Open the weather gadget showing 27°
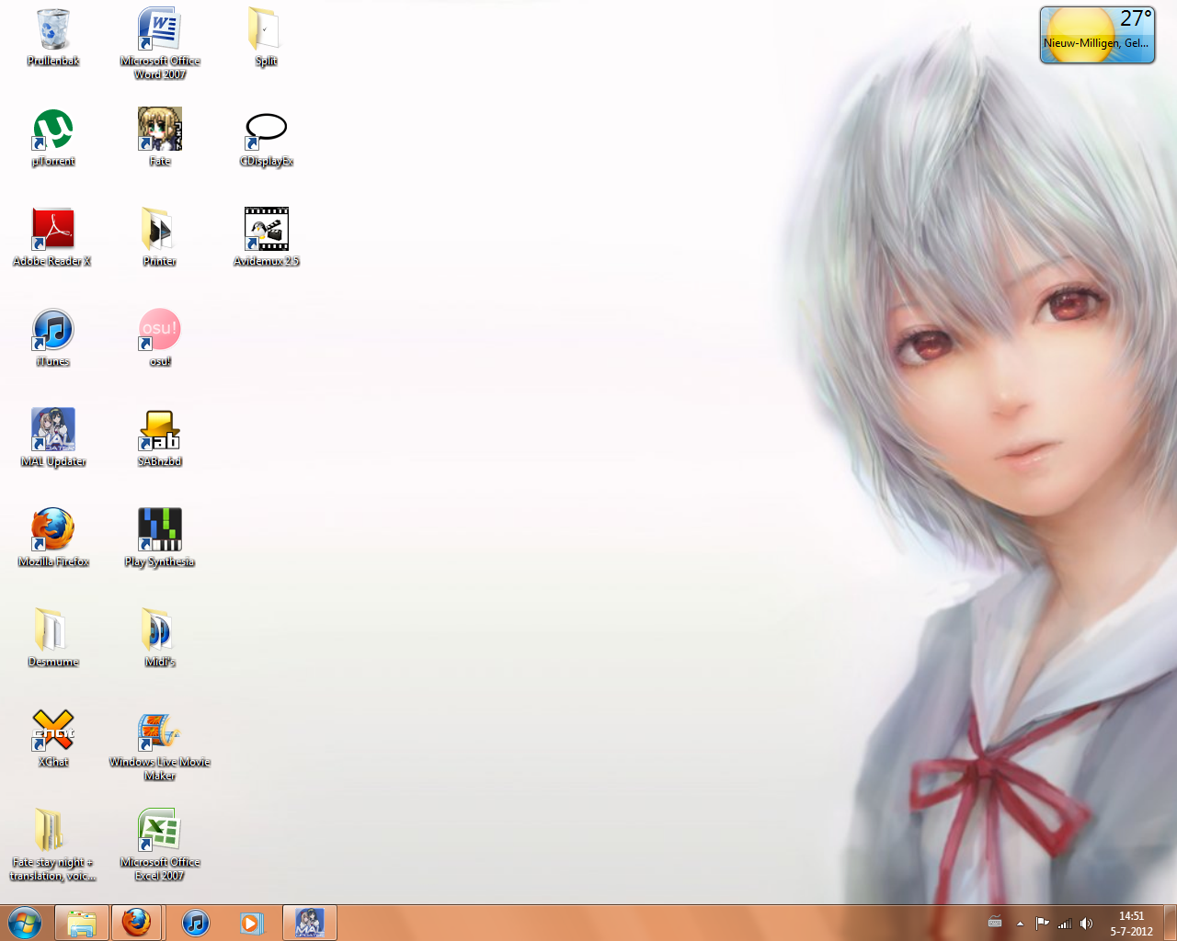Viewport: 1177px width, 941px height. click(1097, 35)
